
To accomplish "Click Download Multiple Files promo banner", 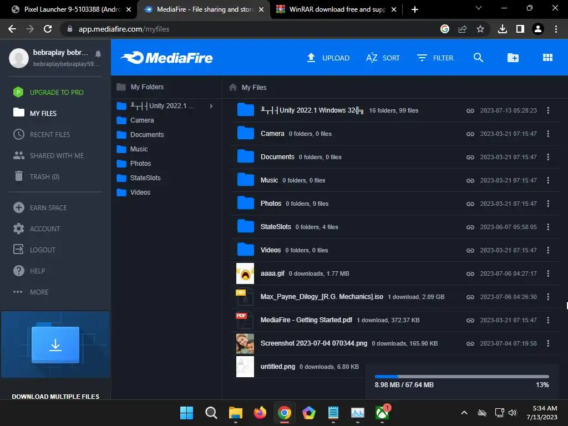I will tap(55, 356).
